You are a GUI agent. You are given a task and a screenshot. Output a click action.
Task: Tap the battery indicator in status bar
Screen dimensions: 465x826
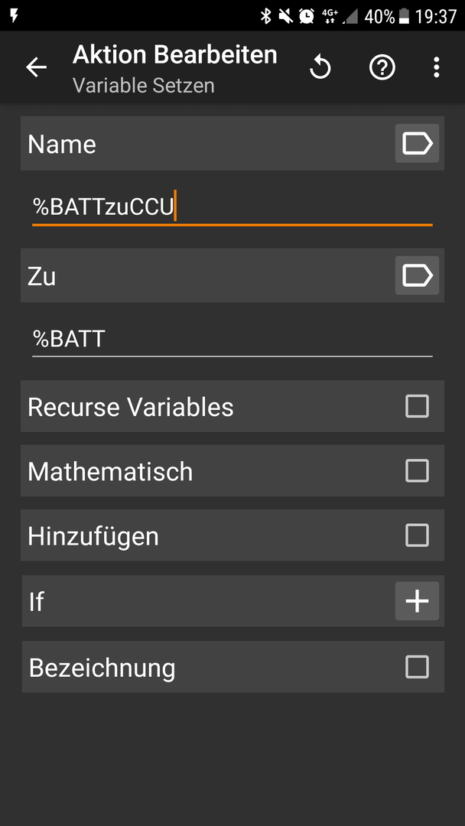[x=404, y=16]
